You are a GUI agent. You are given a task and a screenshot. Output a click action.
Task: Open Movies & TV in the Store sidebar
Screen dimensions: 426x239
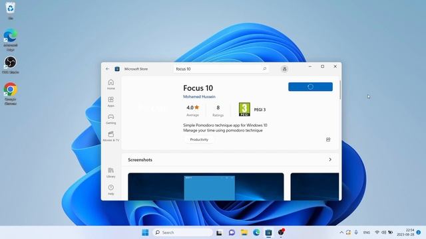click(111, 136)
